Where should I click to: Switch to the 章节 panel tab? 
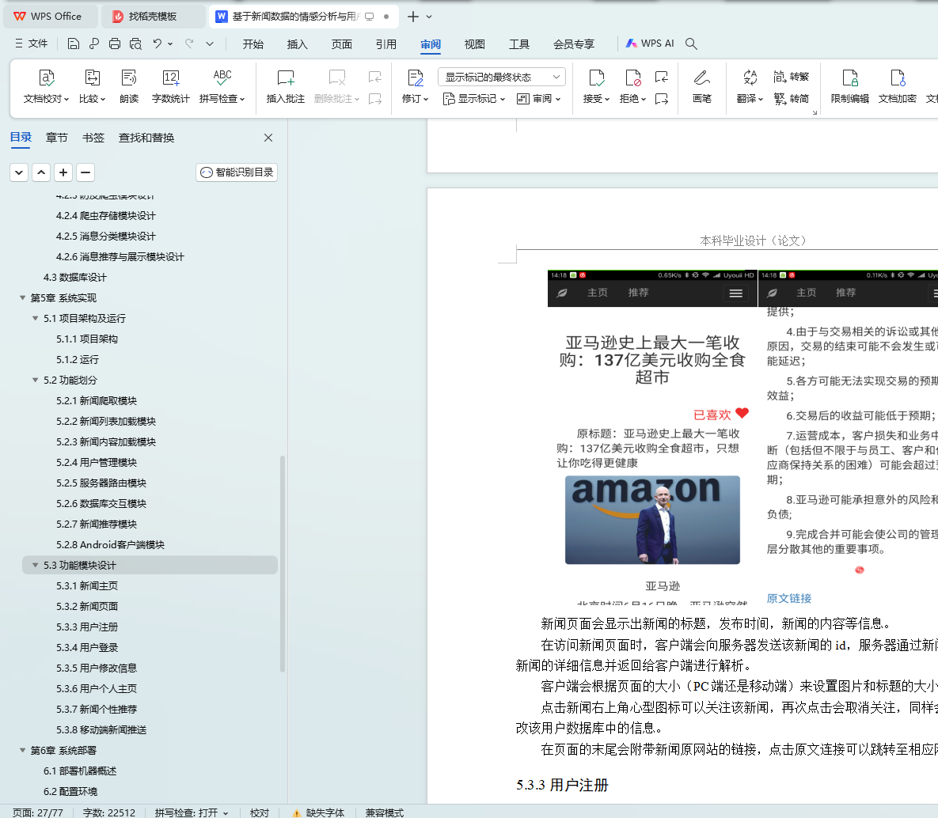57,138
